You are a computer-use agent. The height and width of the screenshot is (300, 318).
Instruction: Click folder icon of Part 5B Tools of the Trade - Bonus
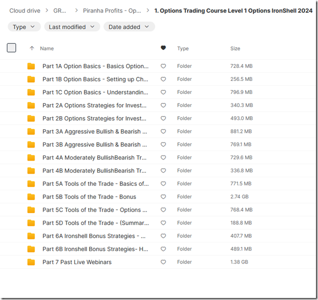click(31, 197)
